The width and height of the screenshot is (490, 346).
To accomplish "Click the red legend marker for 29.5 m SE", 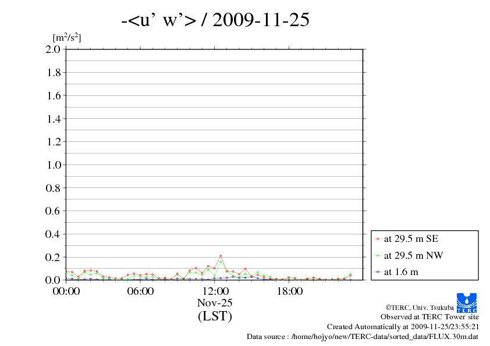I will pos(378,239).
